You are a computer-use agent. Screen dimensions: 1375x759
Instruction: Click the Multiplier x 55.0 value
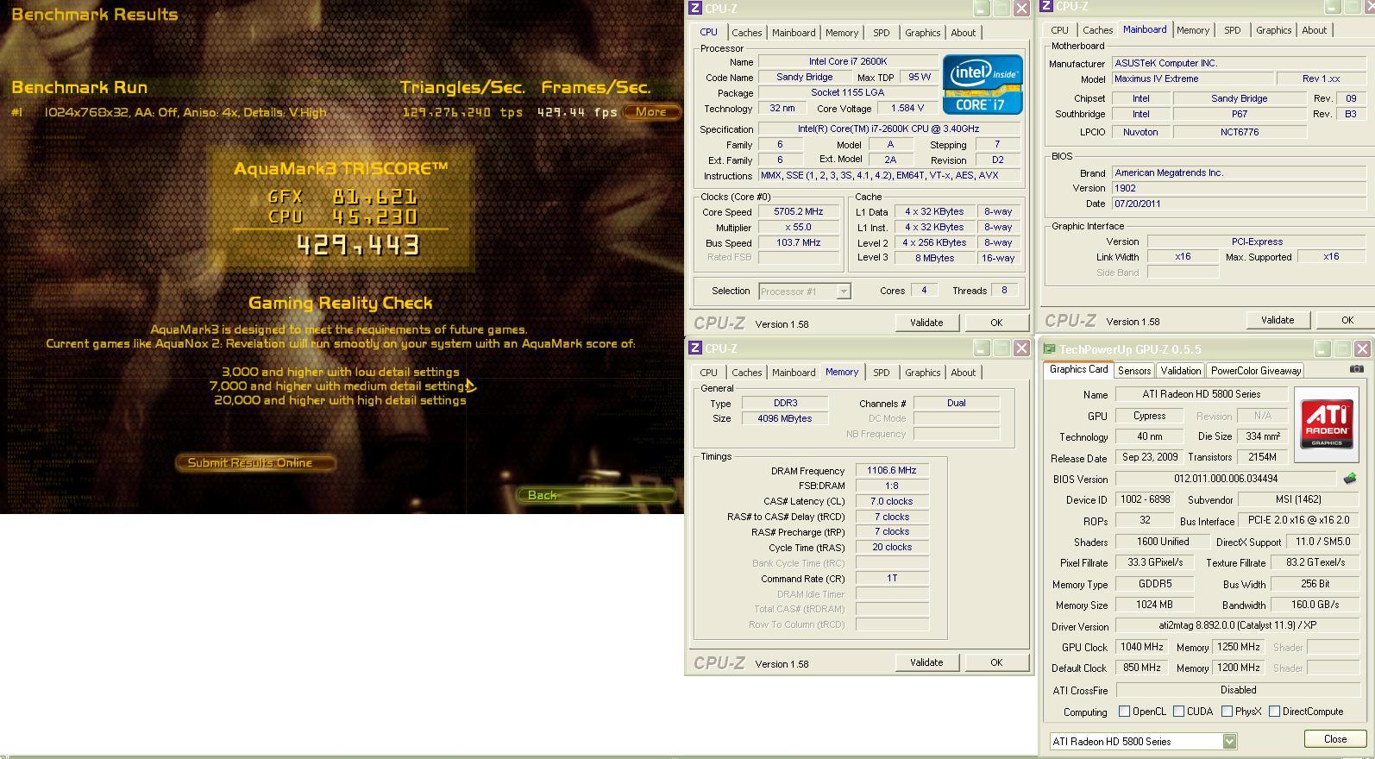pos(799,228)
